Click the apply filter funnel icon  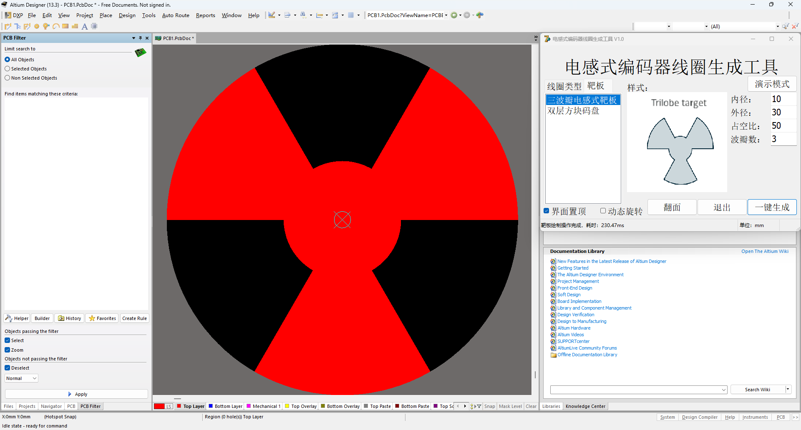pyautogui.click(x=786, y=26)
